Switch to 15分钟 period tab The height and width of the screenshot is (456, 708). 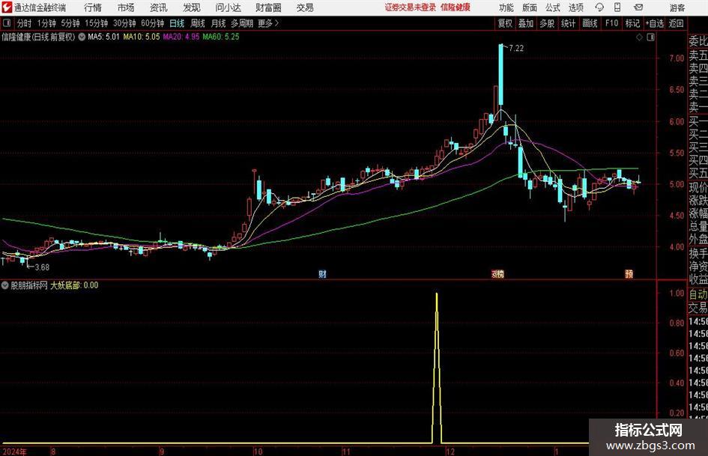pos(97,23)
